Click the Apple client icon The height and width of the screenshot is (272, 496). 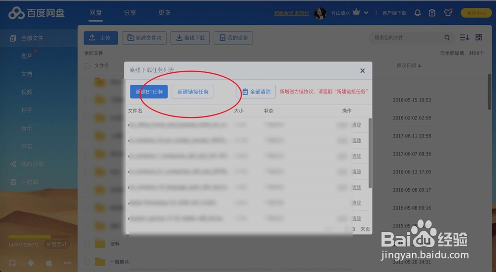pyautogui.click(x=49, y=263)
